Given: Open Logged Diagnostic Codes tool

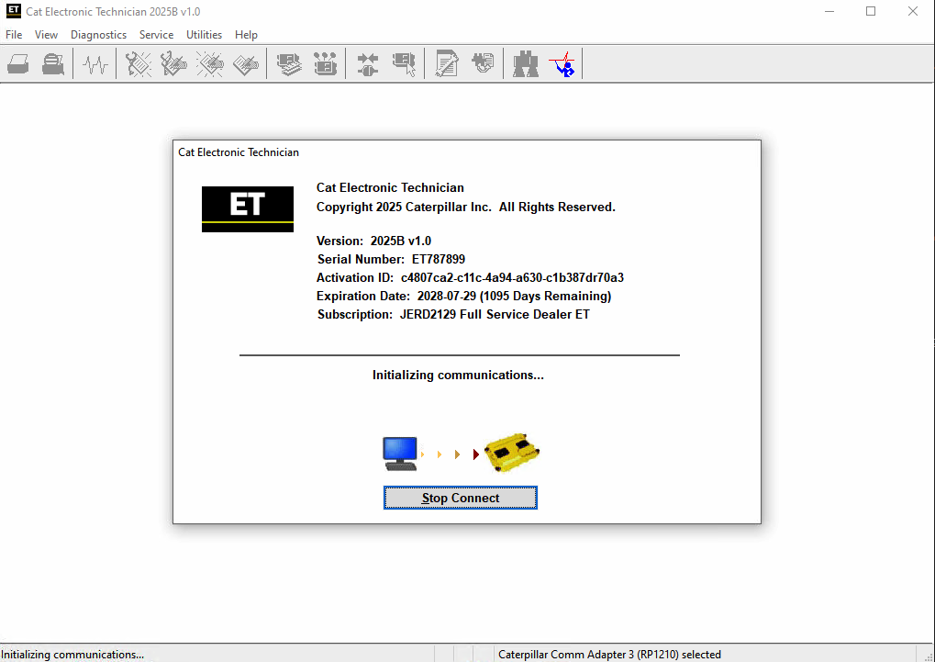Looking at the screenshot, I should (174, 63).
